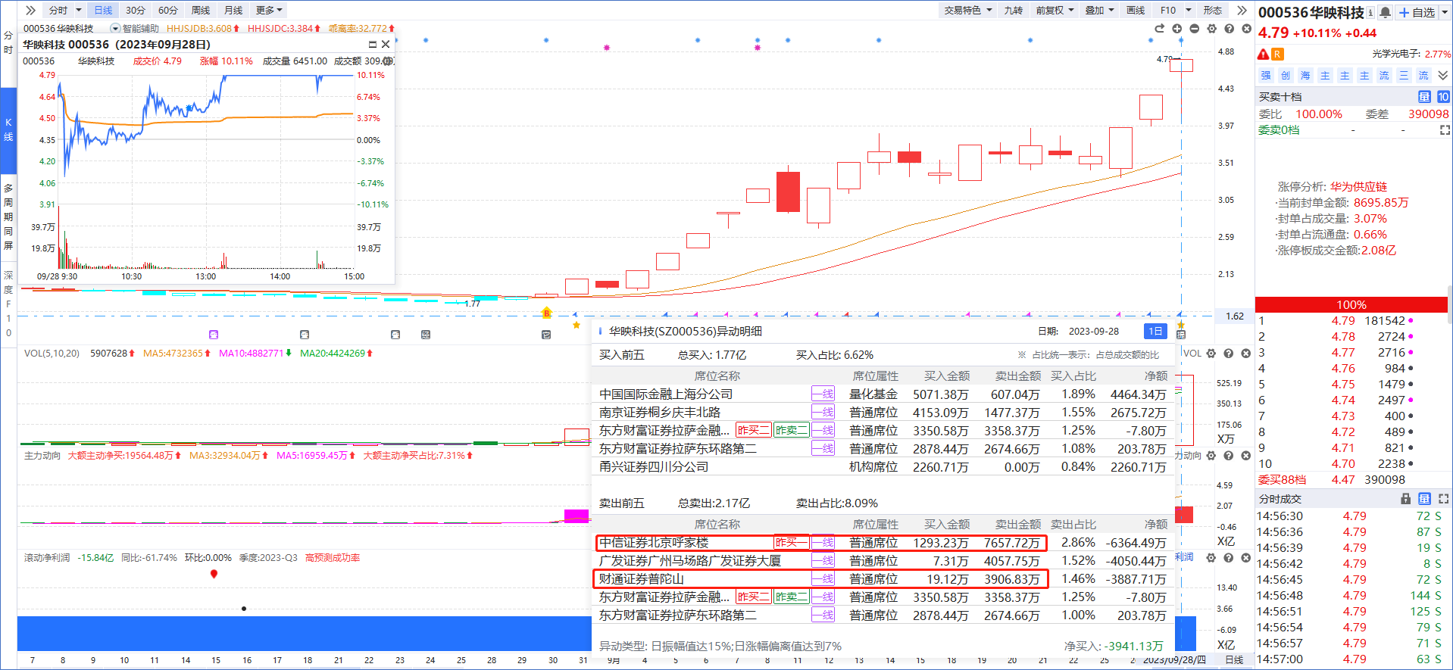This screenshot has height=670, width=1453.
Task: Expand 分时成交 with fullscreen icon
Action: coord(1443,499)
